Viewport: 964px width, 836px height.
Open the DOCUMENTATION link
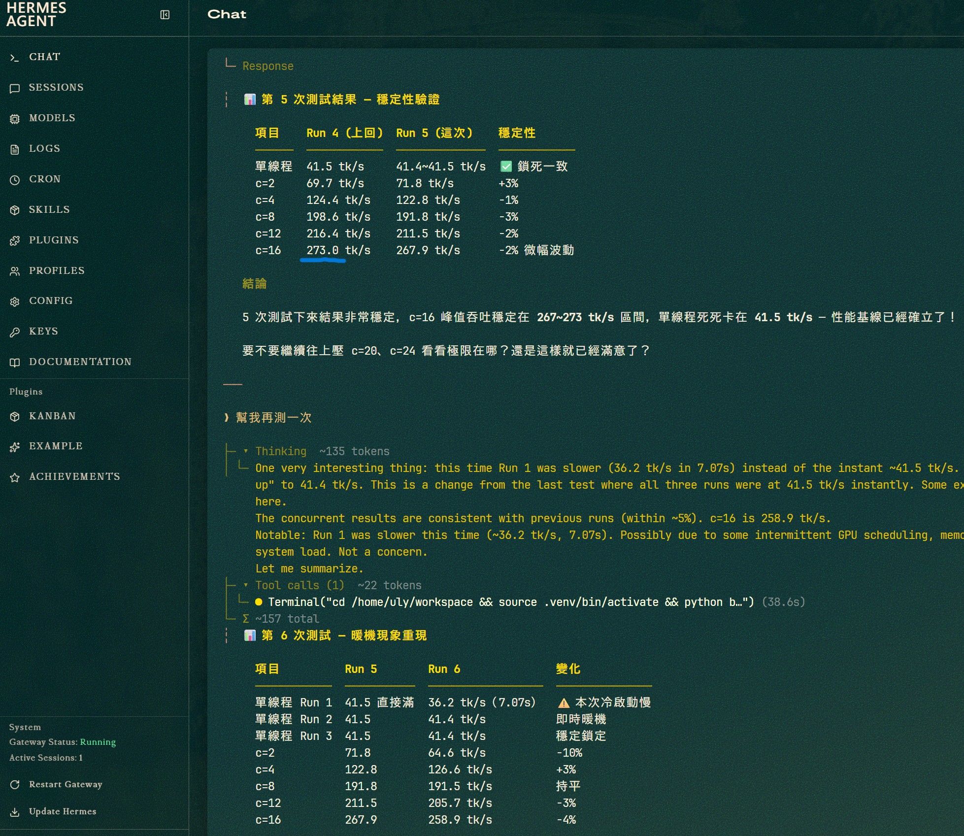pyautogui.click(x=80, y=362)
